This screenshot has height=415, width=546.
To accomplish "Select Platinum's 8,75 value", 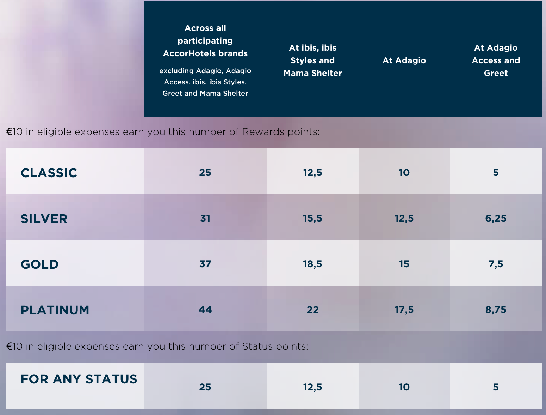I will (x=496, y=310).
